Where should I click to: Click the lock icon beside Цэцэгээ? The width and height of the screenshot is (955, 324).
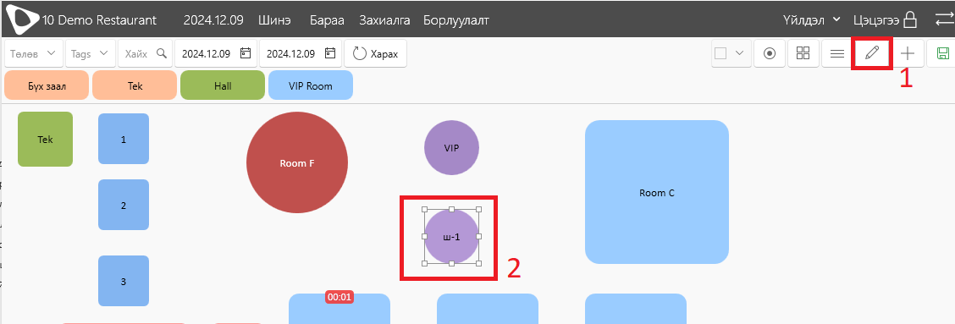[910, 19]
